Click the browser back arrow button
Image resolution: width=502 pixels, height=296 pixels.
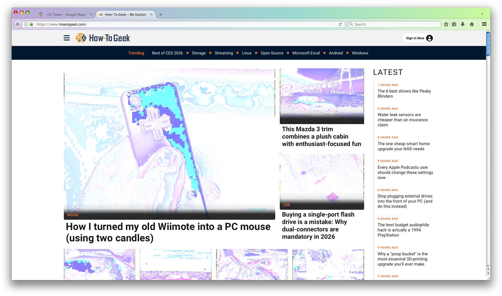point(18,24)
